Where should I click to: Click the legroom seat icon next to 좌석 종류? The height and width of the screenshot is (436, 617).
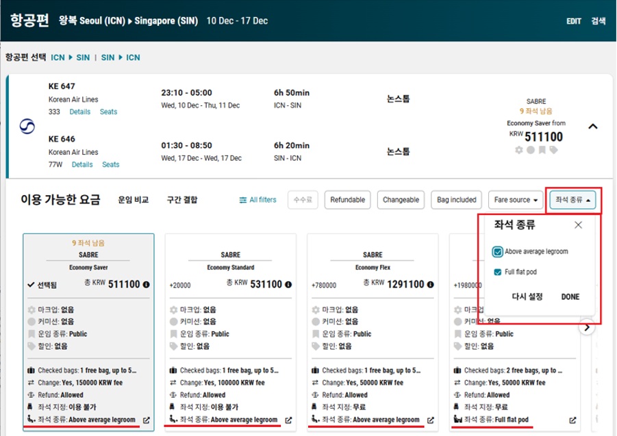32,420
